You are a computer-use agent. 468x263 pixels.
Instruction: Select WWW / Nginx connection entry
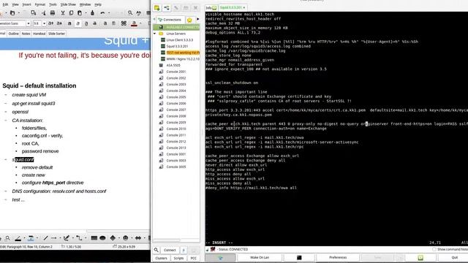tap(183, 59)
